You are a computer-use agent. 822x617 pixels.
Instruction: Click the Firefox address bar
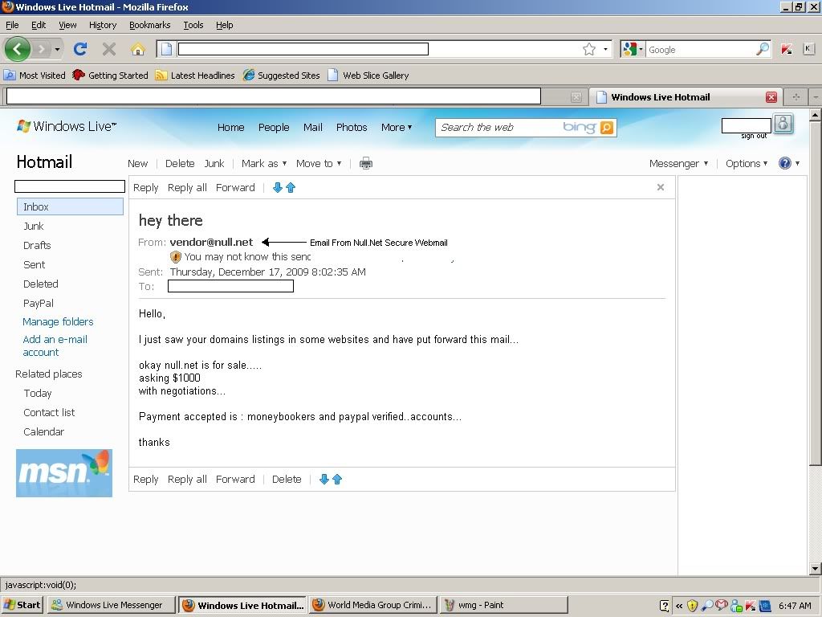377,49
